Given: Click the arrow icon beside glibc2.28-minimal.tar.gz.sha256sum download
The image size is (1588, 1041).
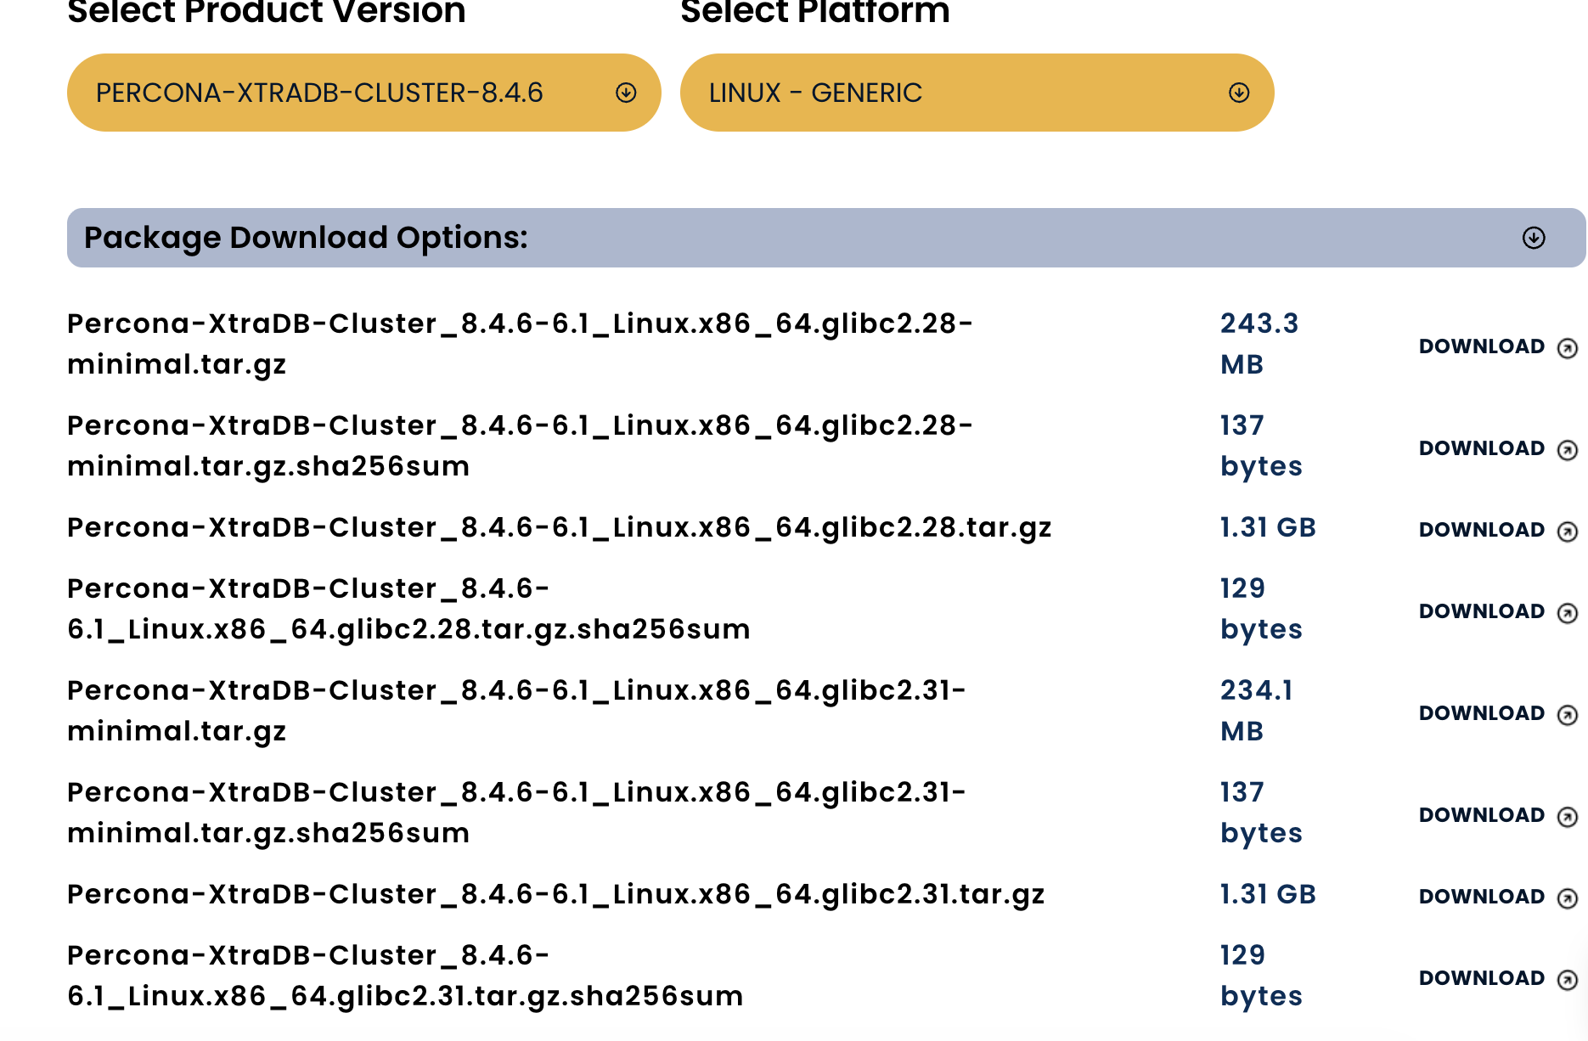Looking at the screenshot, I should click(1568, 450).
